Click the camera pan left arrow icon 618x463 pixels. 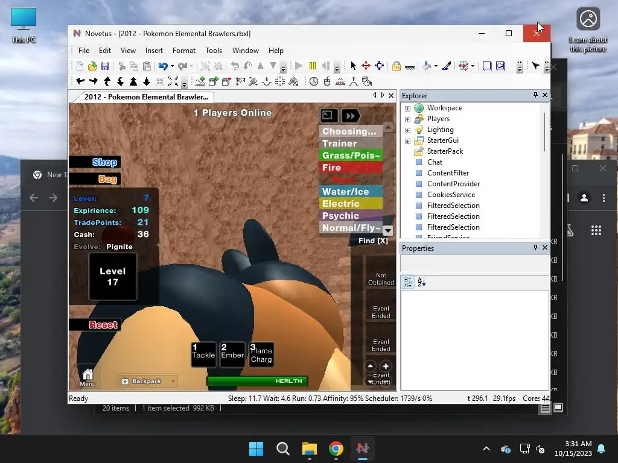pyautogui.click(x=80, y=81)
